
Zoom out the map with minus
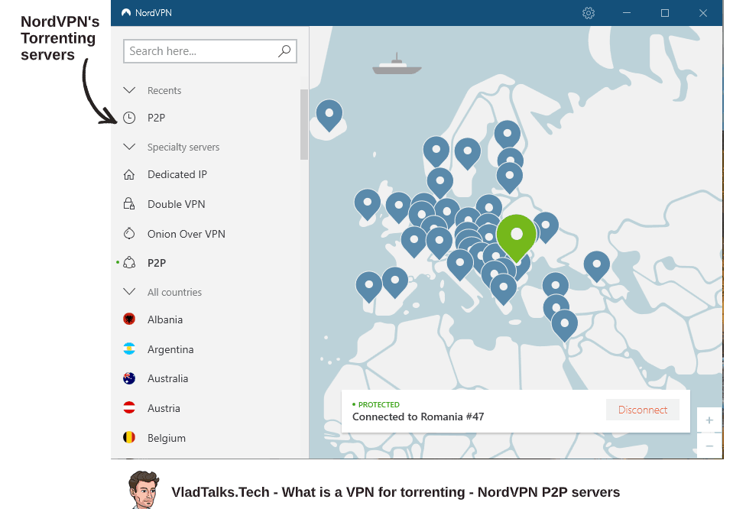pos(709,446)
